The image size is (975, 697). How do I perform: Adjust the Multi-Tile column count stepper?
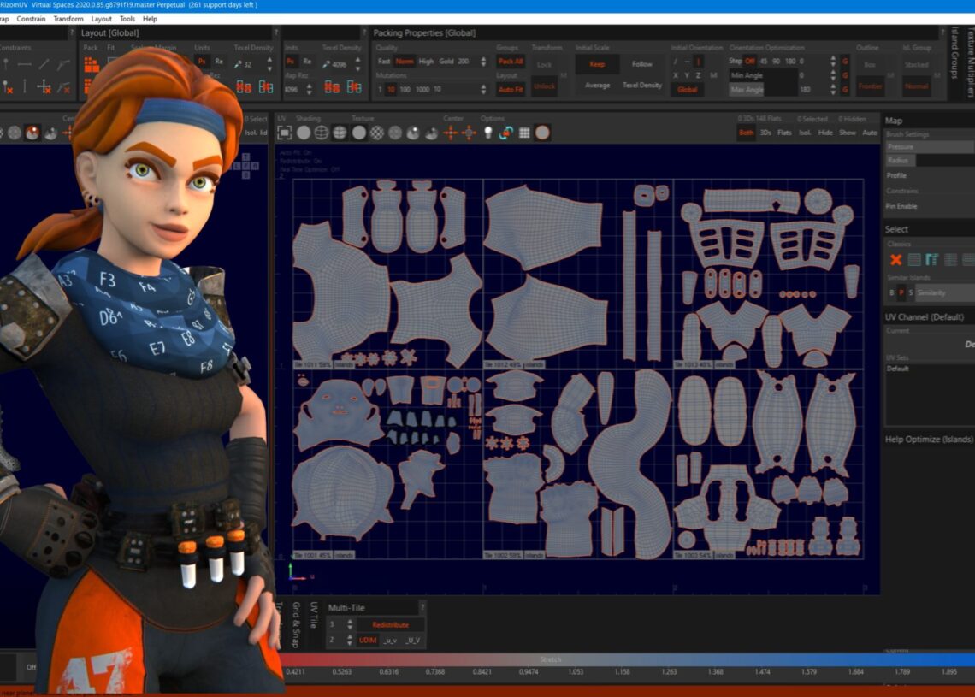point(349,625)
